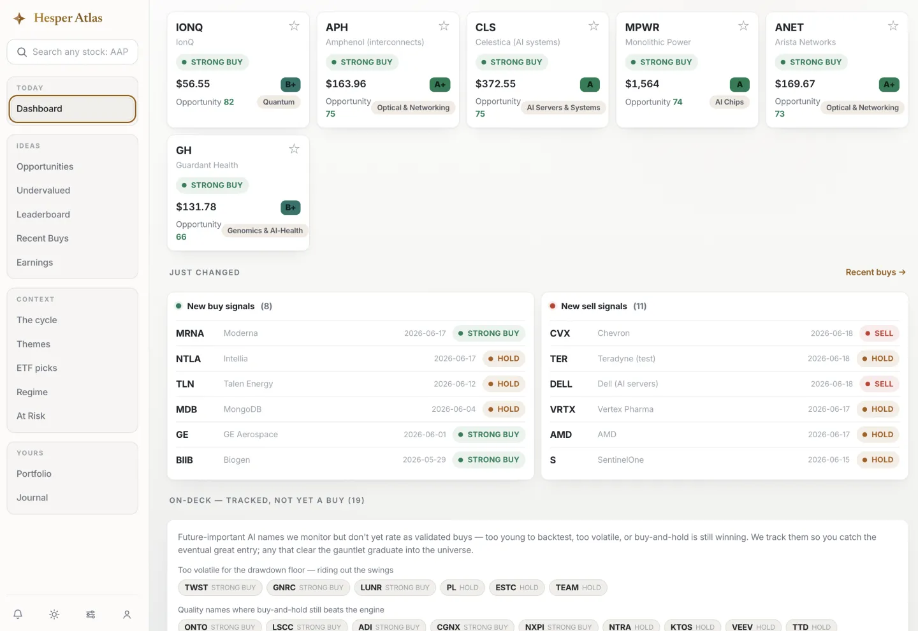Viewport: 918px width, 631px height.
Task: Star the IONQ card as favorite
Action: click(x=294, y=26)
